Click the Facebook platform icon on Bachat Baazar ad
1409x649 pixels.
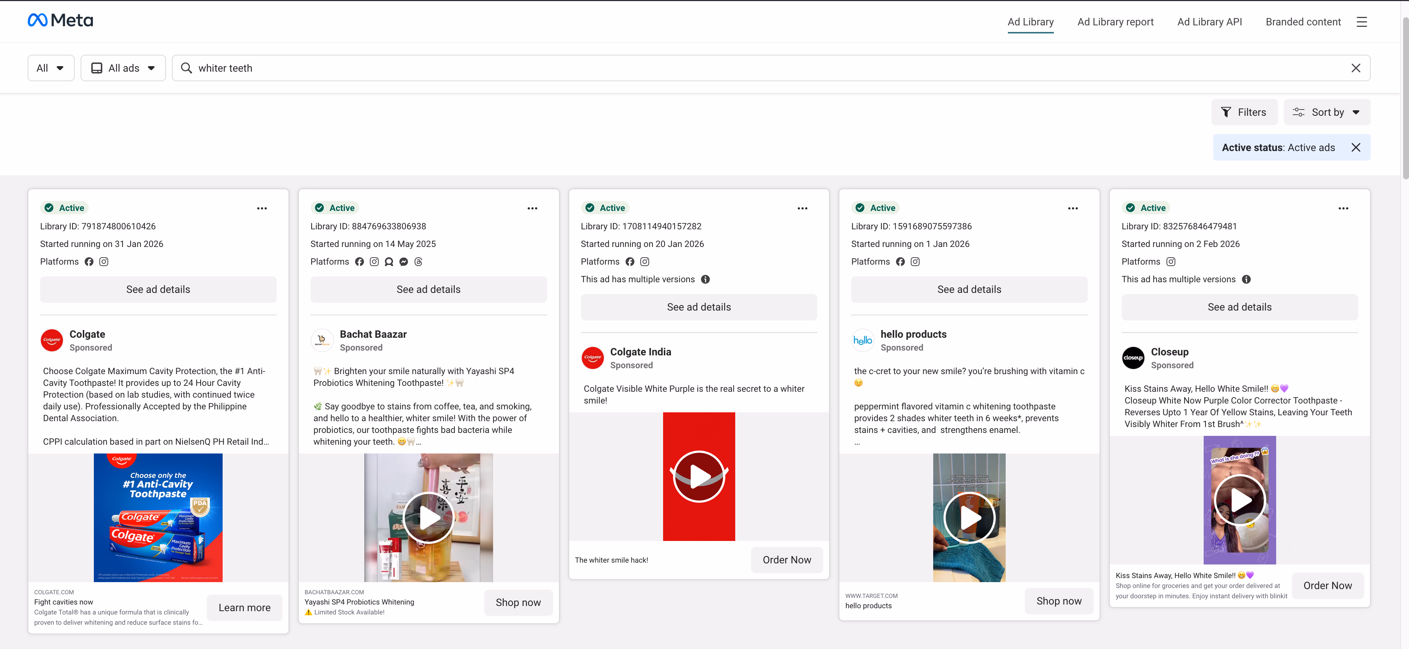(x=360, y=262)
